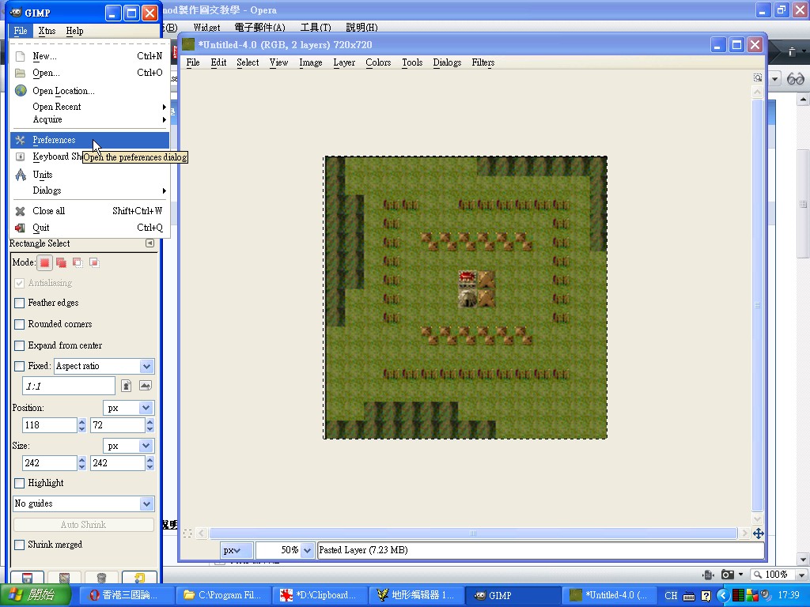Click Opera glasses icon at top right

pos(796,79)
